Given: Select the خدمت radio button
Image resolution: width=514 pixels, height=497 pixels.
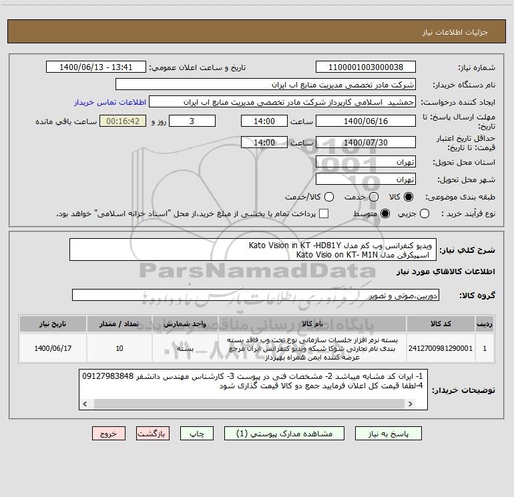Looking at the screenshot, I should pos(374,197).
